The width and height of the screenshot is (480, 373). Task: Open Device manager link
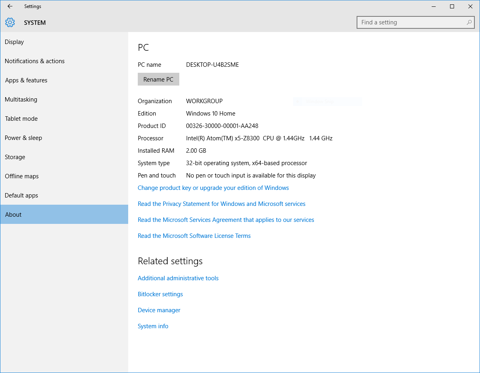point(159,310)
